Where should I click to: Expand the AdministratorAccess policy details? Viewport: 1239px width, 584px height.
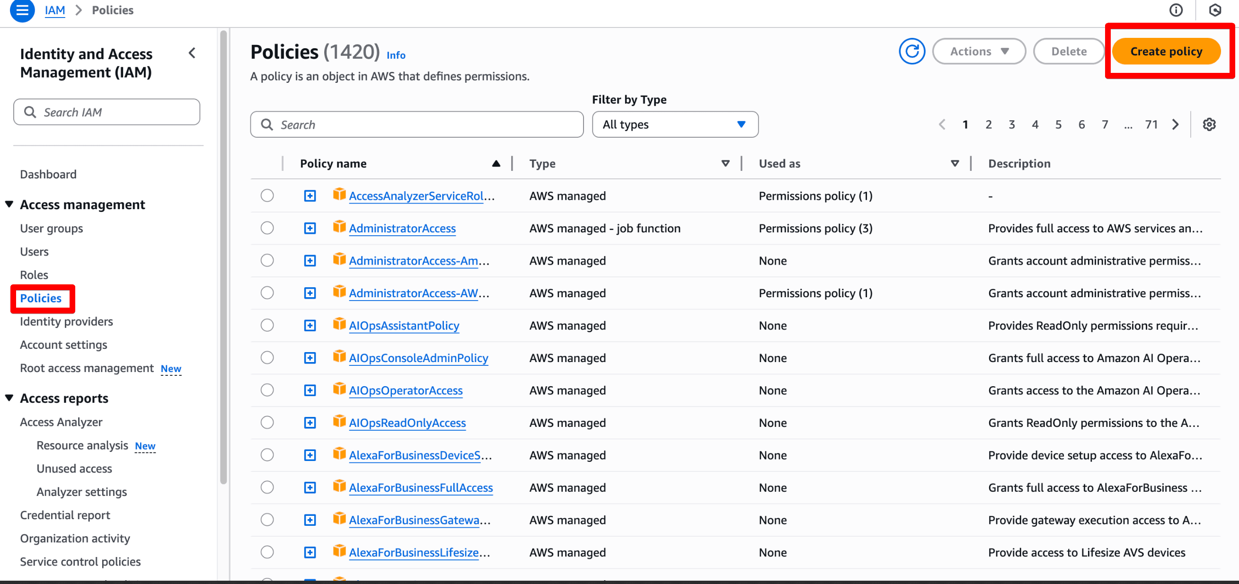[310, 228]
